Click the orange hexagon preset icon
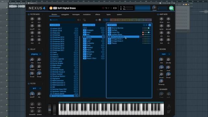The height and width of the screenshot is (117, 208). pyautogui.click(x=51, y=8)
